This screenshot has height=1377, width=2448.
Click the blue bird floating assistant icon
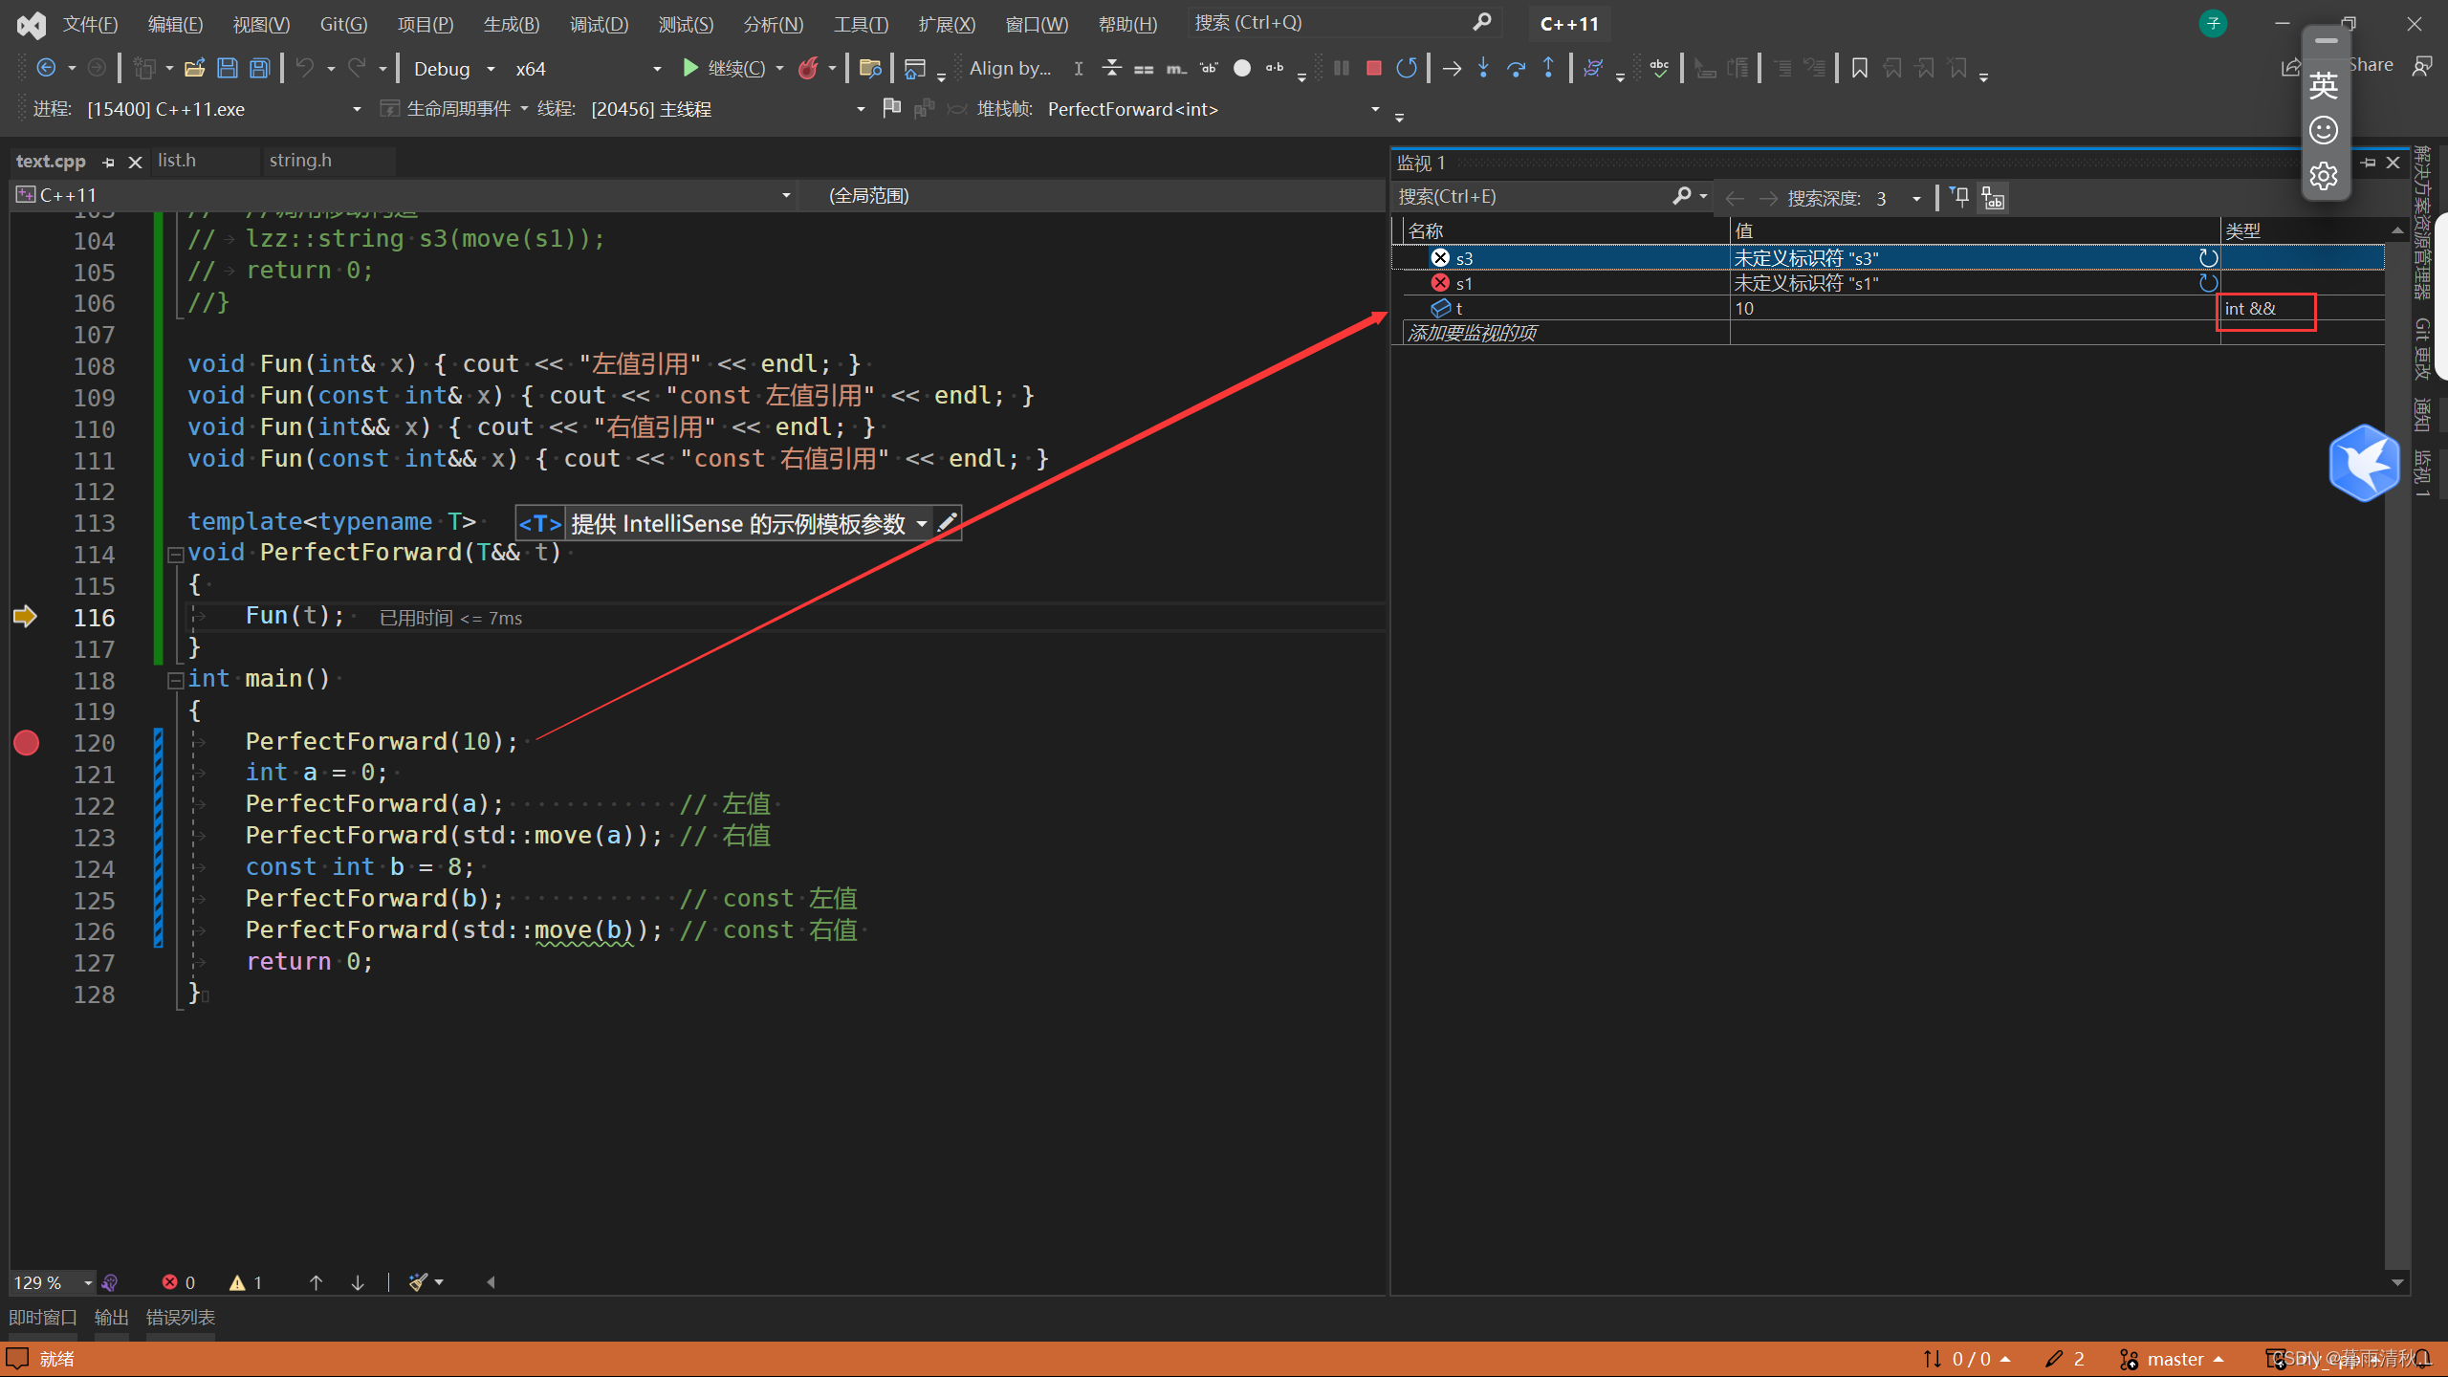click(2364, 463)
